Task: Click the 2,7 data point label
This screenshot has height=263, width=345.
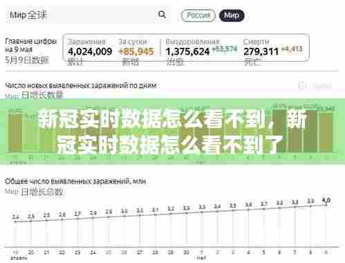Action: (x=77, y=214)
